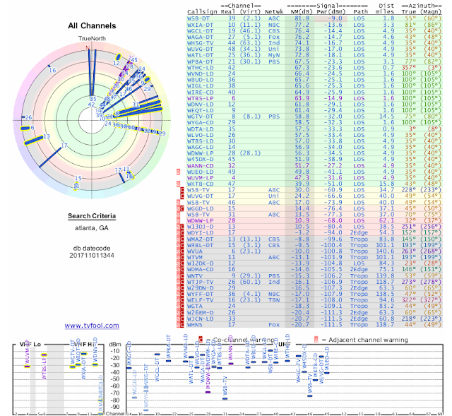452x416 pixels.
Task: Click the -9.0 signal power value
Action: pos(335,18)
